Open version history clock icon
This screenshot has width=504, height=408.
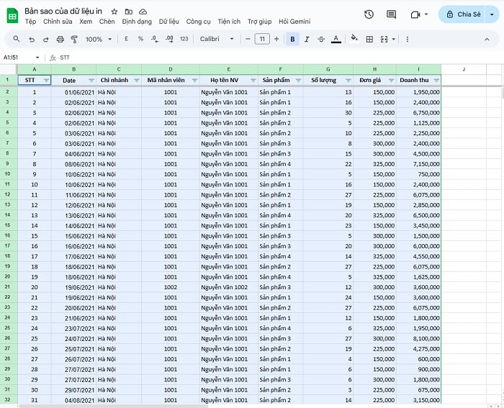coord(369,14)
